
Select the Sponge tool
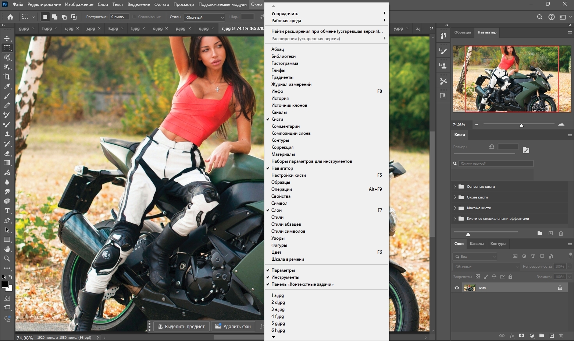[x=7, y=201]
